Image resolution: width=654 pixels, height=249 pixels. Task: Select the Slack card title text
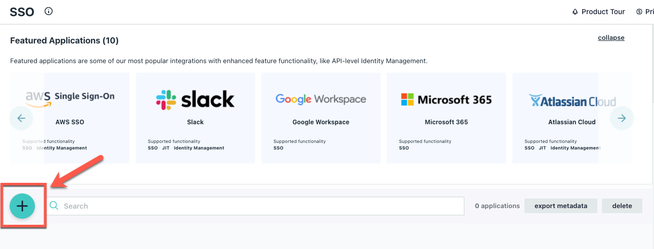[x=195, y=122]
